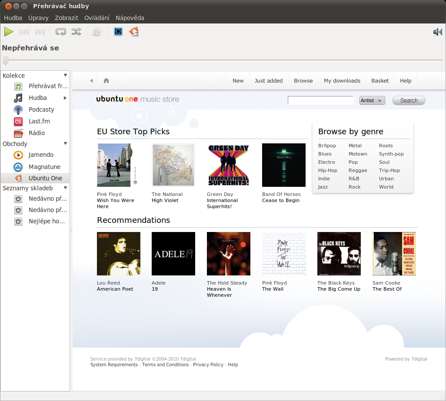The width and height of the screenshot is (446, 401).
Task: Click the album browser toolbar icon
Action: point(97,32)
